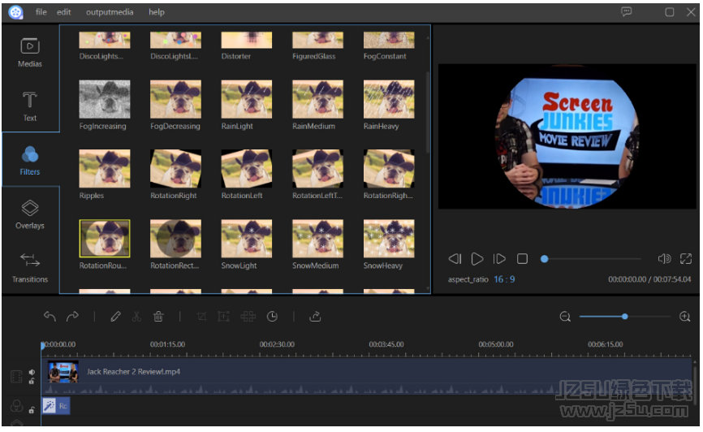This screenshot has width=703, height=432.
Task: Open the edit menu
Action: tap(63, 12)
